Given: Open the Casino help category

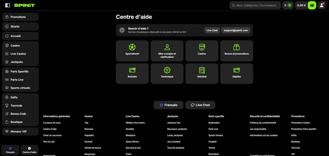Looking at the screenshot, I should point(202,51).
